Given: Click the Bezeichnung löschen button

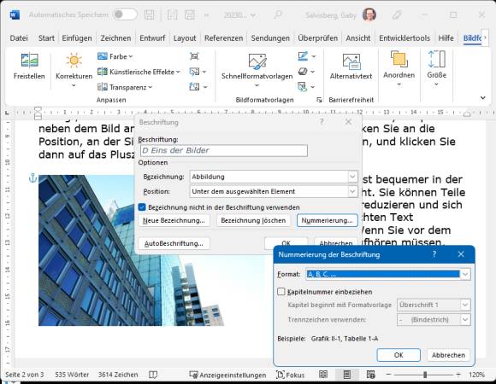Looking at the screenshot, I should [253, 220].
